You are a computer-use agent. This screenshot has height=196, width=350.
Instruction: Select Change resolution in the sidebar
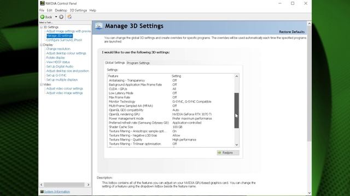(x=59, y=49)
